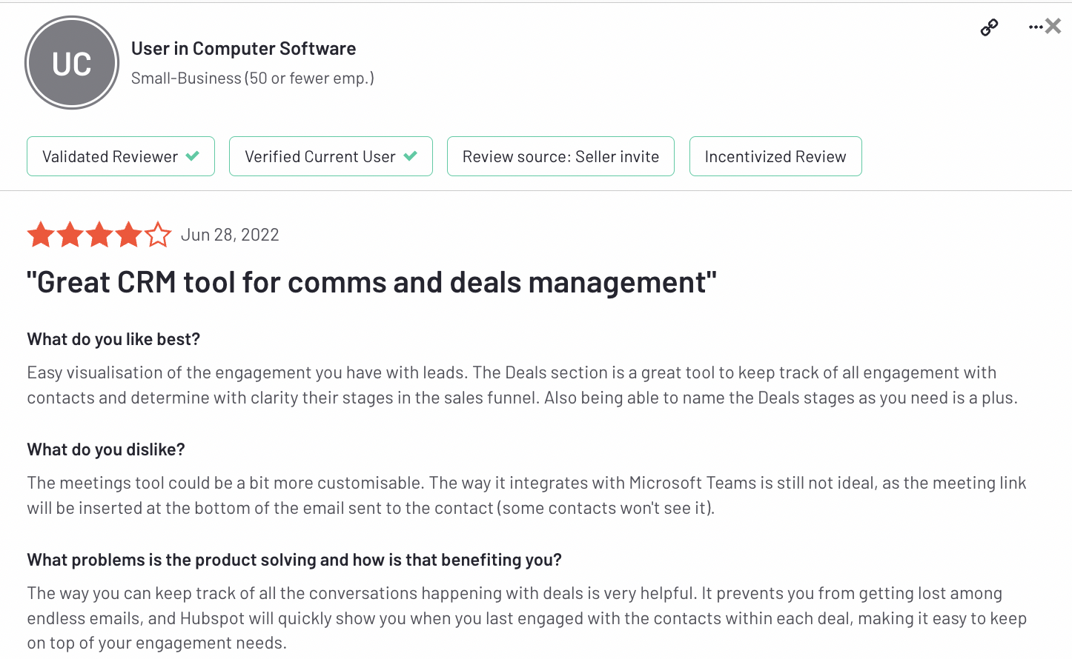Click the fourth filled rating star

129,235
